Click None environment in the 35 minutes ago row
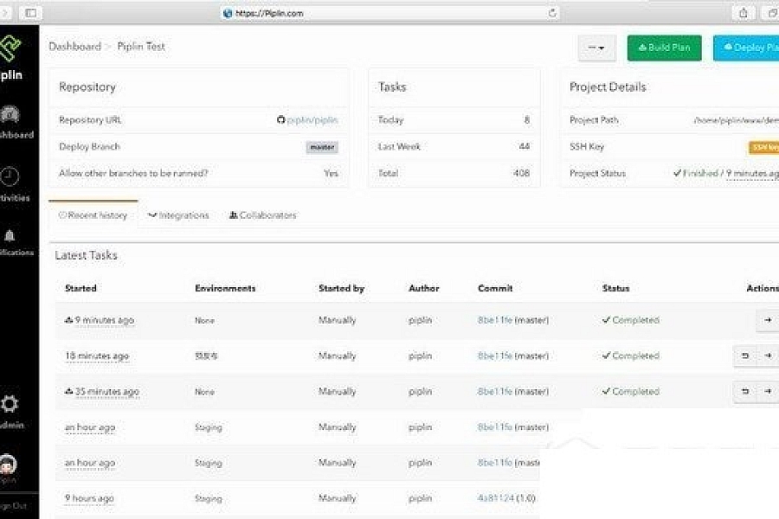This screenshot has height=519, width=779. click(204, 391)
